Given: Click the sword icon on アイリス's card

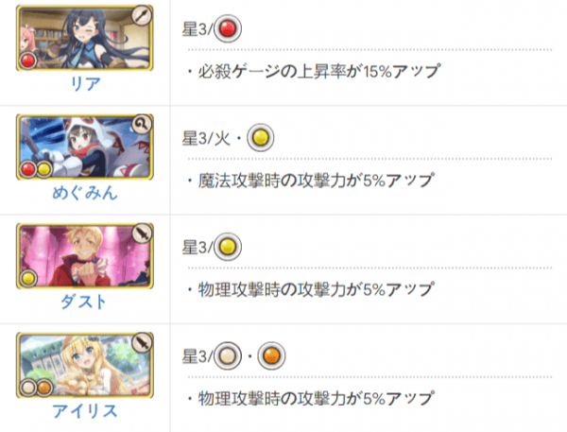Looking at the screenshot, I should point(142,343).
